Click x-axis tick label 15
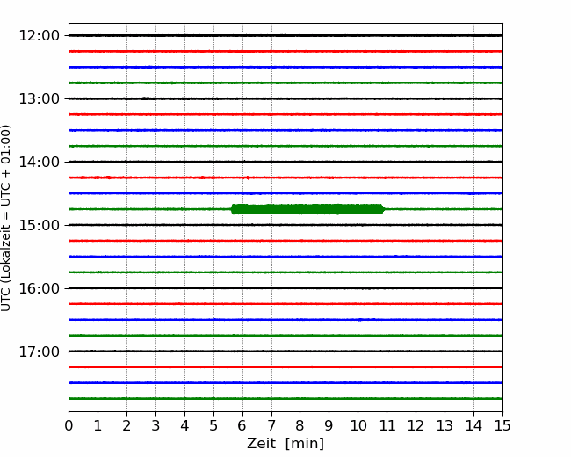 [502, 425]
